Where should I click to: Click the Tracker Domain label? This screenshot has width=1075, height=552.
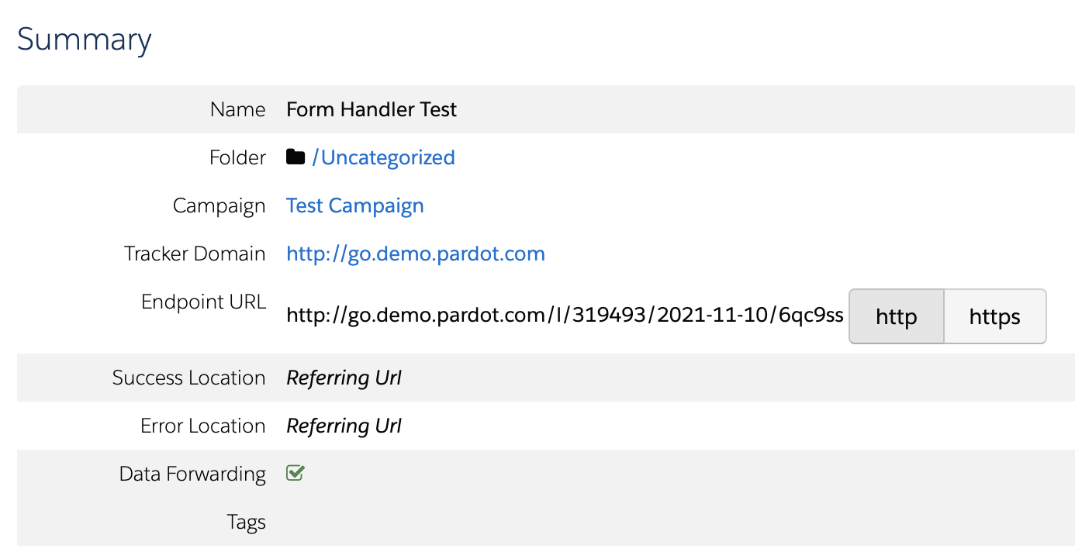(195, 254)
